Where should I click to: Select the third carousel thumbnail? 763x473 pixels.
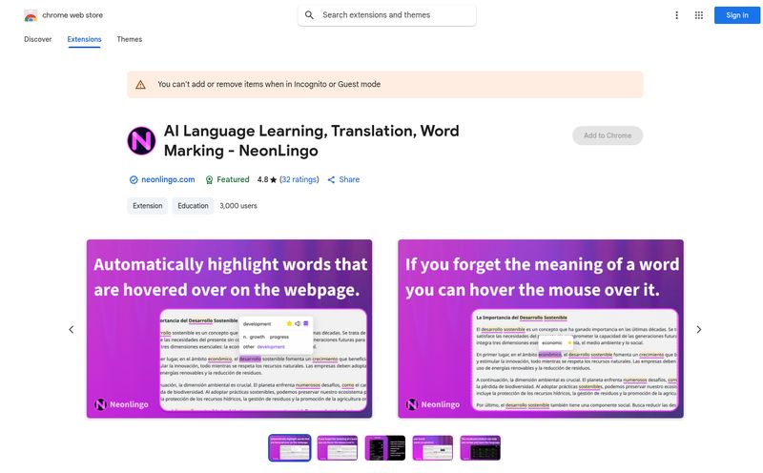point(385,447)
